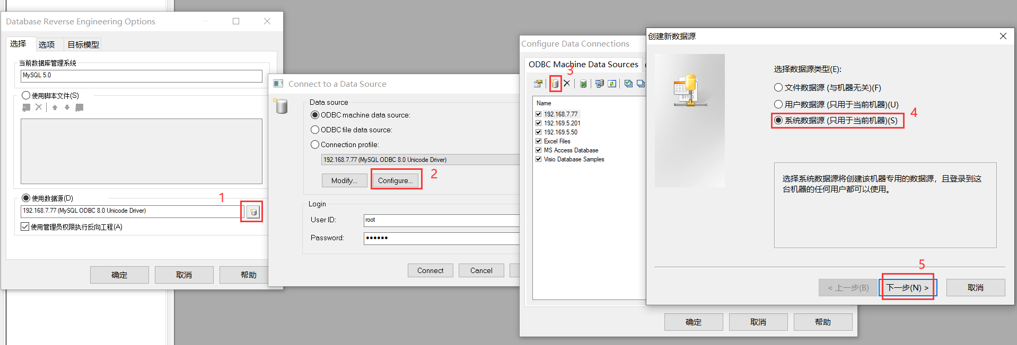1017x345 pixels.
Task: Click the refresh icon in connections toolbar
Action: click(x=612, y=84)
